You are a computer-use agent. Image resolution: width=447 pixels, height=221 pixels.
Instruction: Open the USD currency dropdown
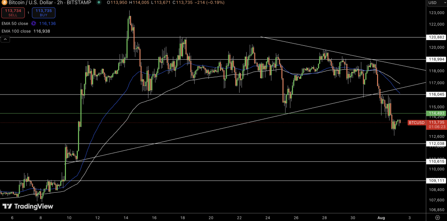click(x=436, y=3)
